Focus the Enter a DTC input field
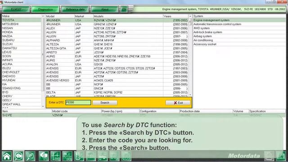Viewport: 288px width, 162px height. 78,103
